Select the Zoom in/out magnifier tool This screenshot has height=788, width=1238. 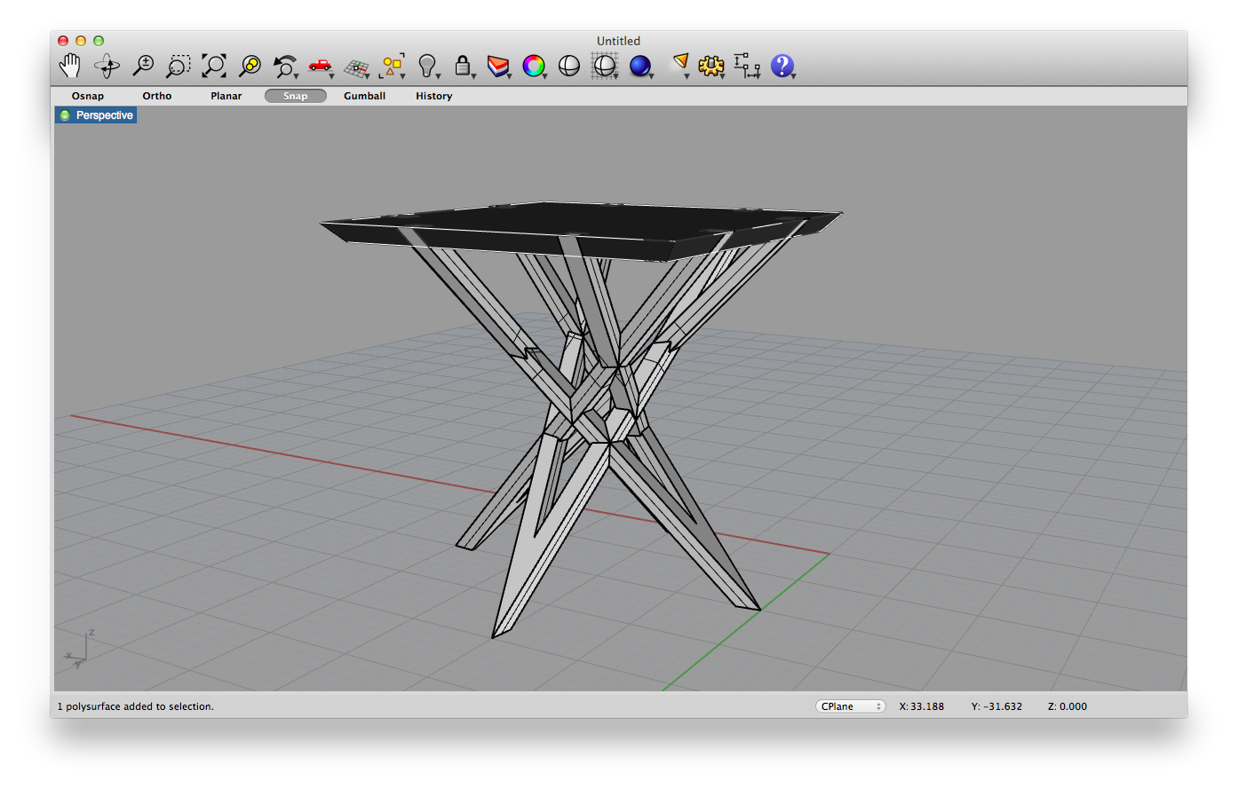[142, 65]
